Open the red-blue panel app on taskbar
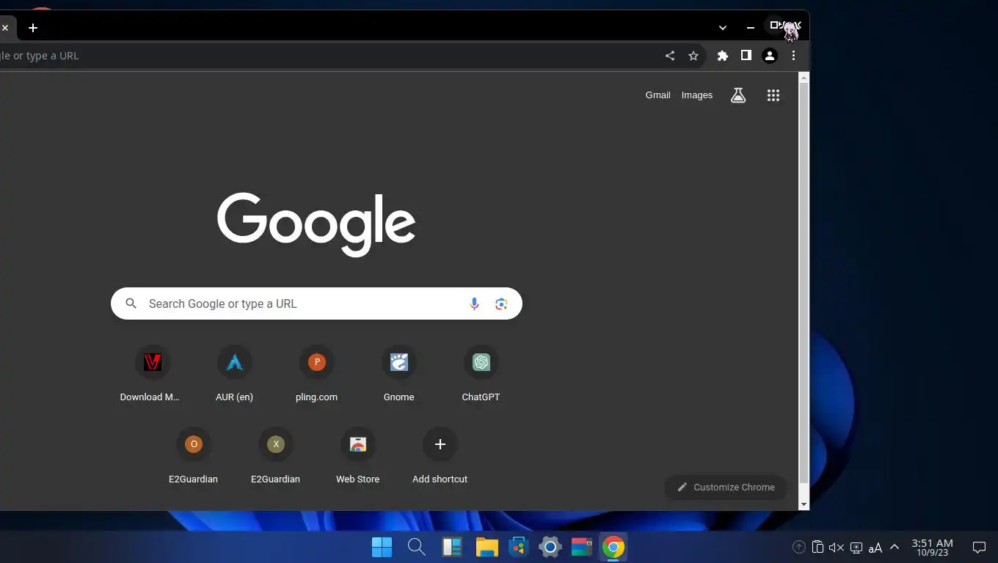This screenshot has width=998, height=563. [581, 547]
